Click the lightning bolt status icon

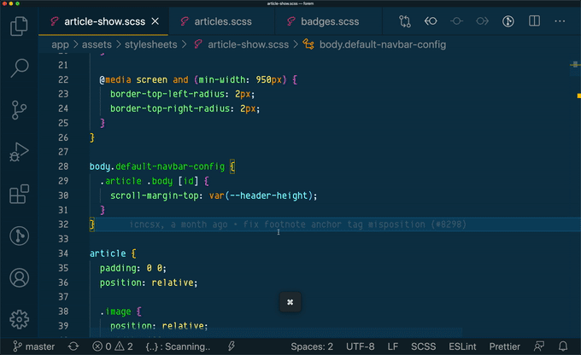coord(232,346)
